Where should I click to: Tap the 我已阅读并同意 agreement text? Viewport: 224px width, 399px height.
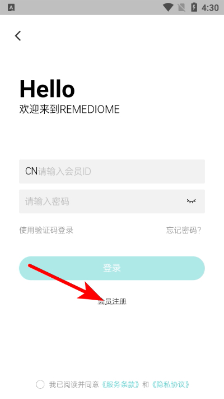point(74,384)
